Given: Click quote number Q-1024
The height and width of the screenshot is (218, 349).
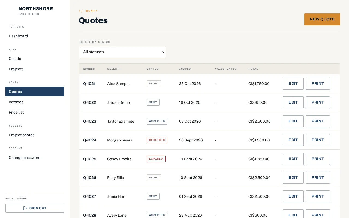Looking at the screenshot, I should [x=90, y=140].
